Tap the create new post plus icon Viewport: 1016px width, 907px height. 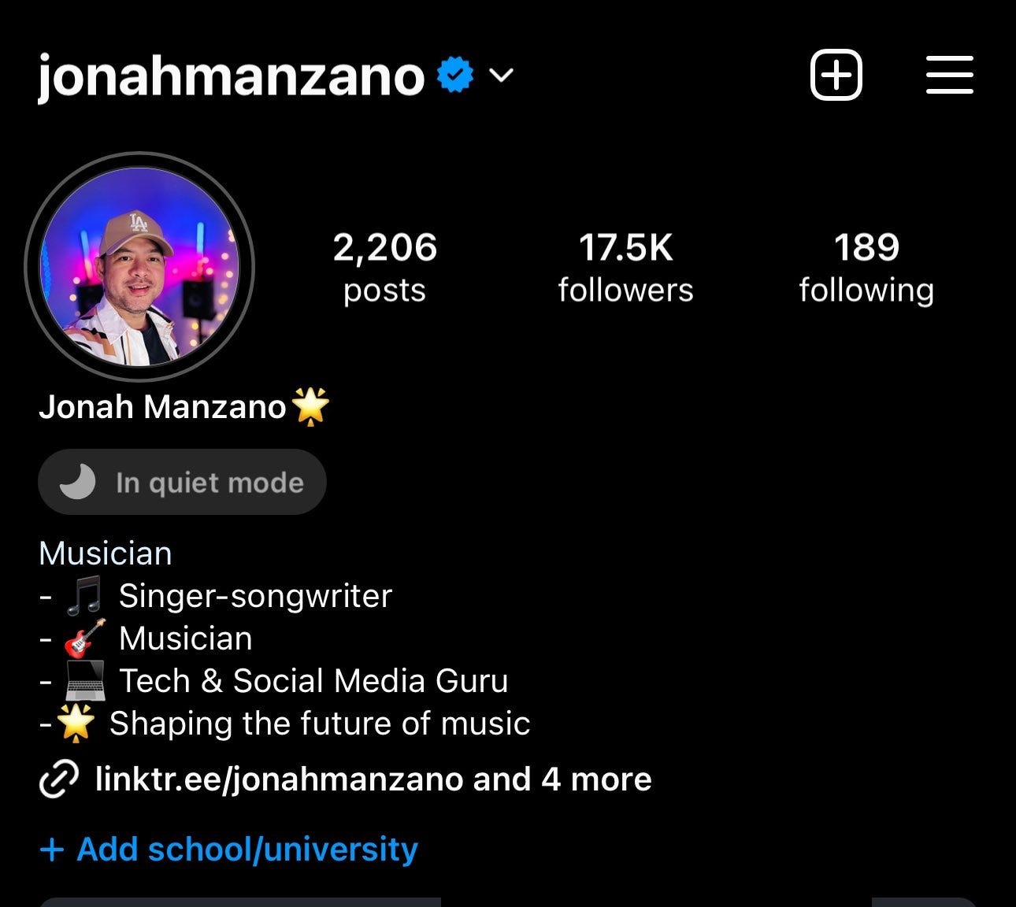pos(836,76)
